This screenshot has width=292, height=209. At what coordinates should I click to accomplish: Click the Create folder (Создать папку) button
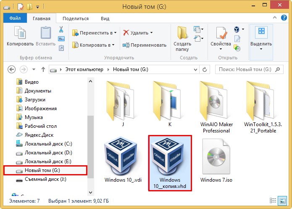point(182,39)
